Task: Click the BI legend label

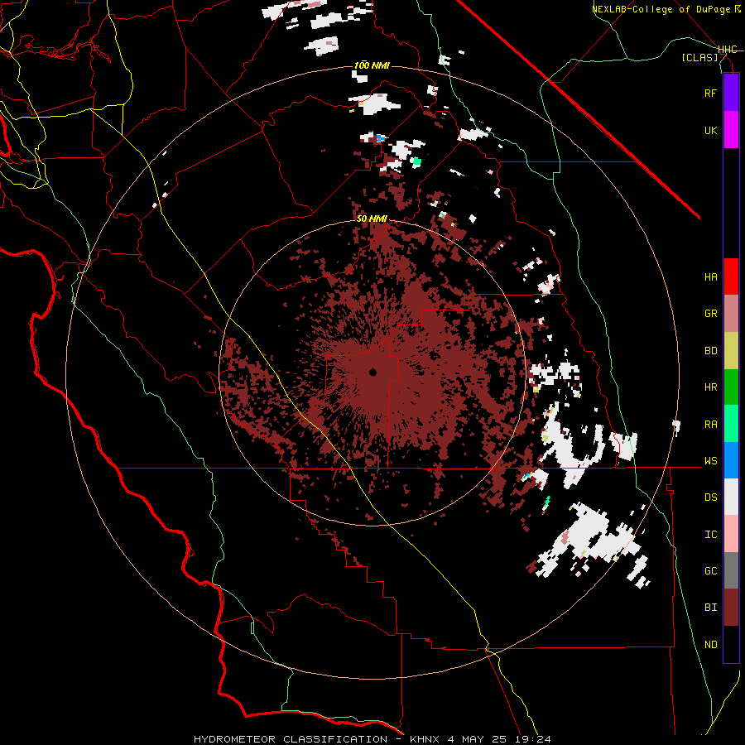Action: (x=710, y=608)
